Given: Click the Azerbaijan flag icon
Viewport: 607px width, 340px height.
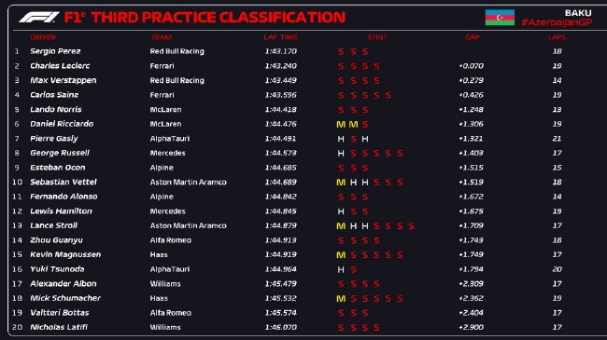Looking at the screenshot, I should 500,18.
